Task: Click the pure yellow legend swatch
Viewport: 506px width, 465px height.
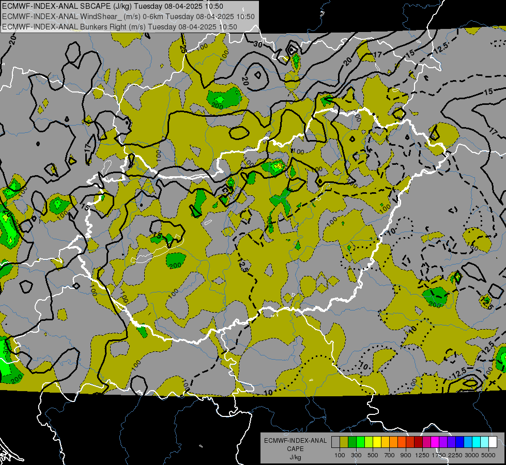Action: (377, 442)
